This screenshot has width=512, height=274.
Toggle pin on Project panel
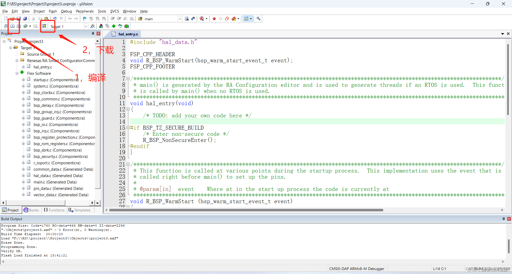point(93,34)
